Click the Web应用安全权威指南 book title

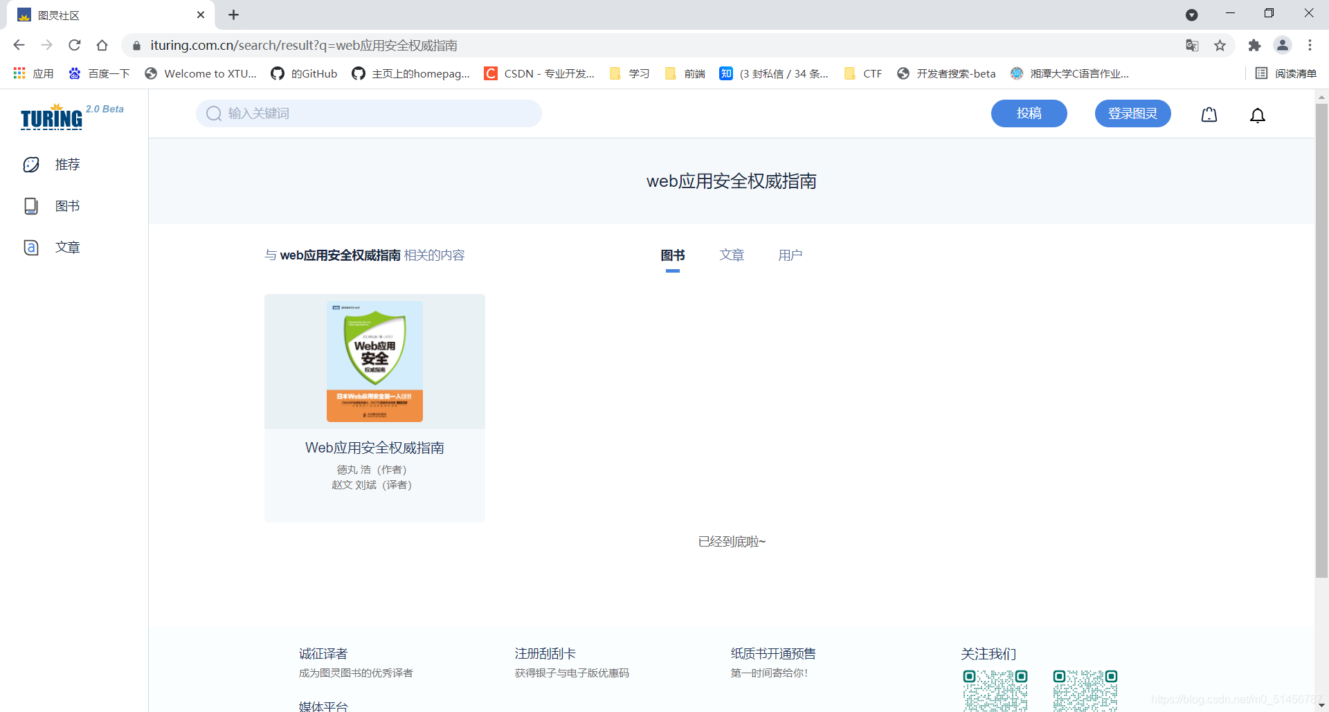point(374,448)
